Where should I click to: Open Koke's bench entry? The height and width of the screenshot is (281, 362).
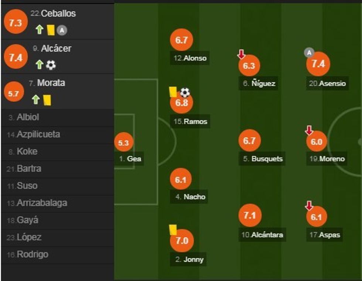point(27,152)
